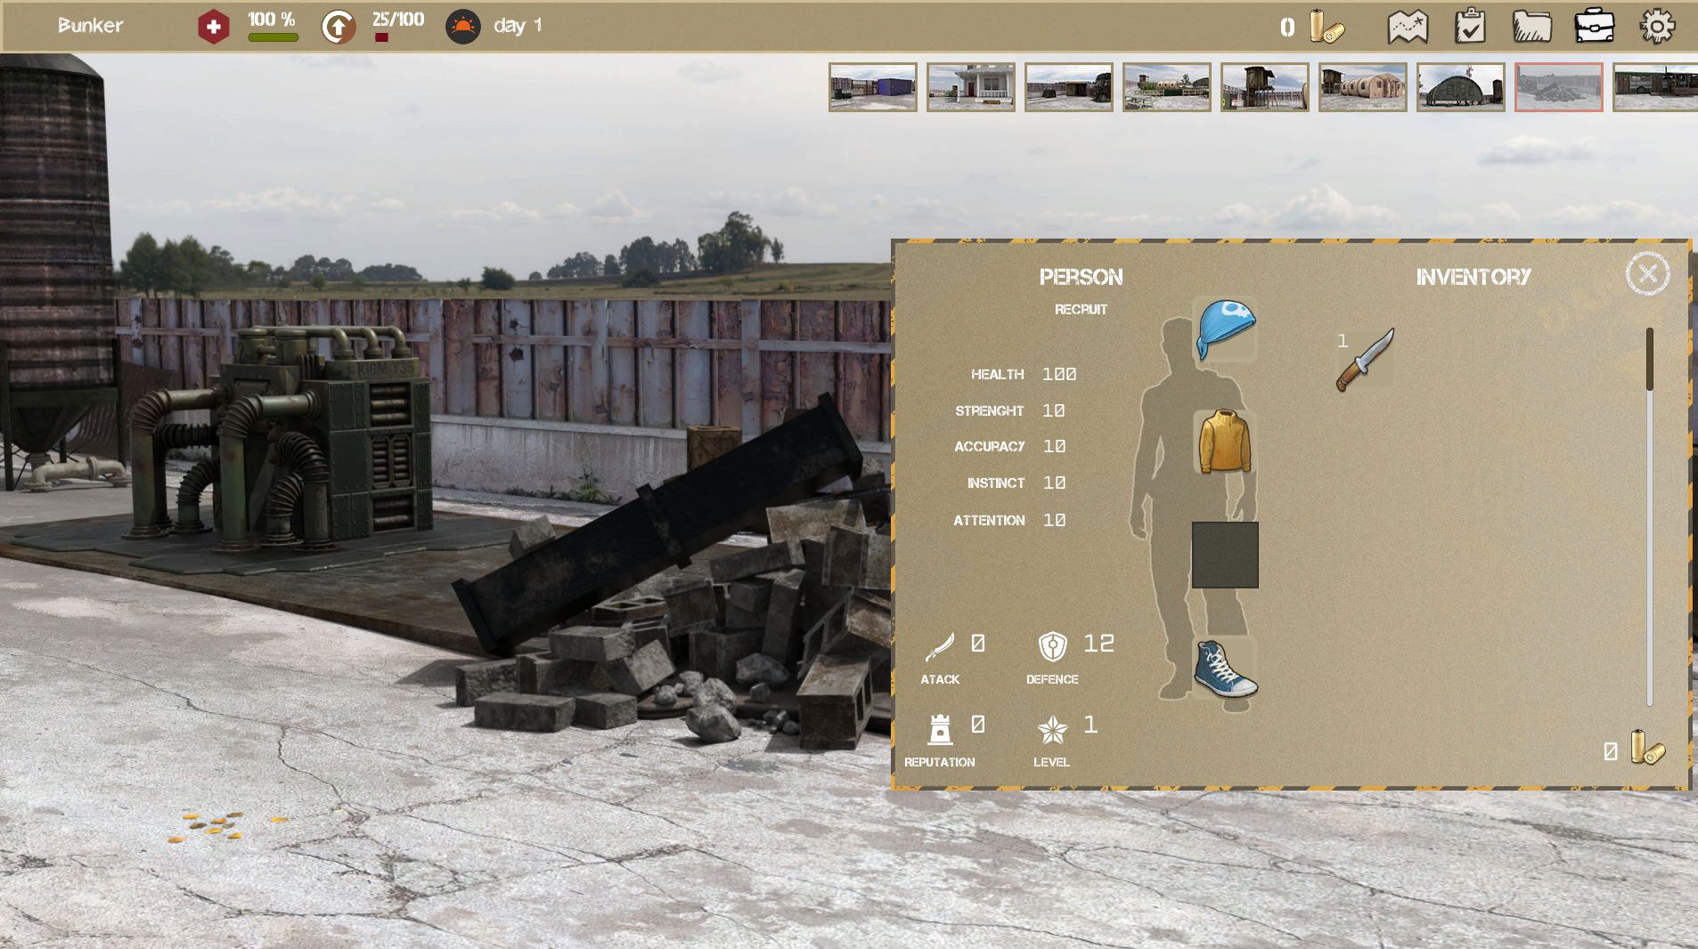The width and height of the screenshot is (1698, 949).
Task: Click the empty legs equipment slot
Action: tap(1225, 555)
